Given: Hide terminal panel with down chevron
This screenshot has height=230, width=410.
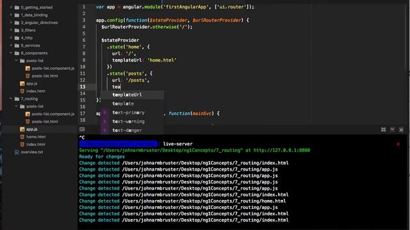Looking at the screenshot, I should click(392, 130).
